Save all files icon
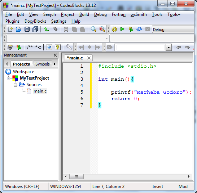Screen dimensions: 197x193 (x=35, y=29)
